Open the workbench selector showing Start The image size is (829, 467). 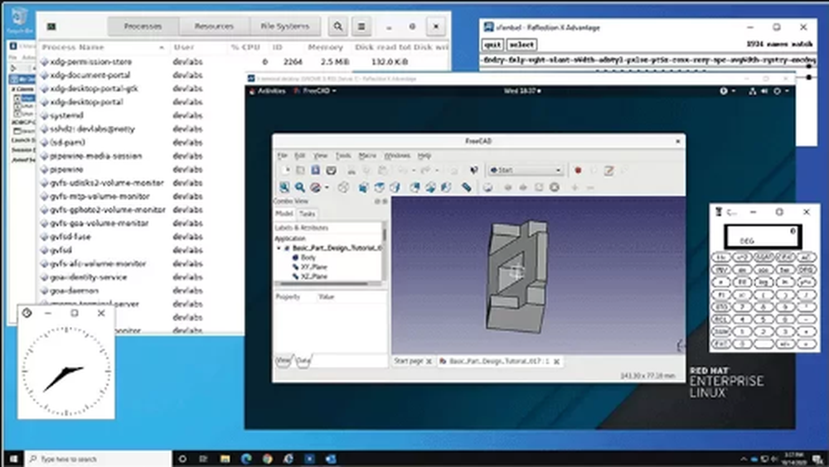click(526, 170)
